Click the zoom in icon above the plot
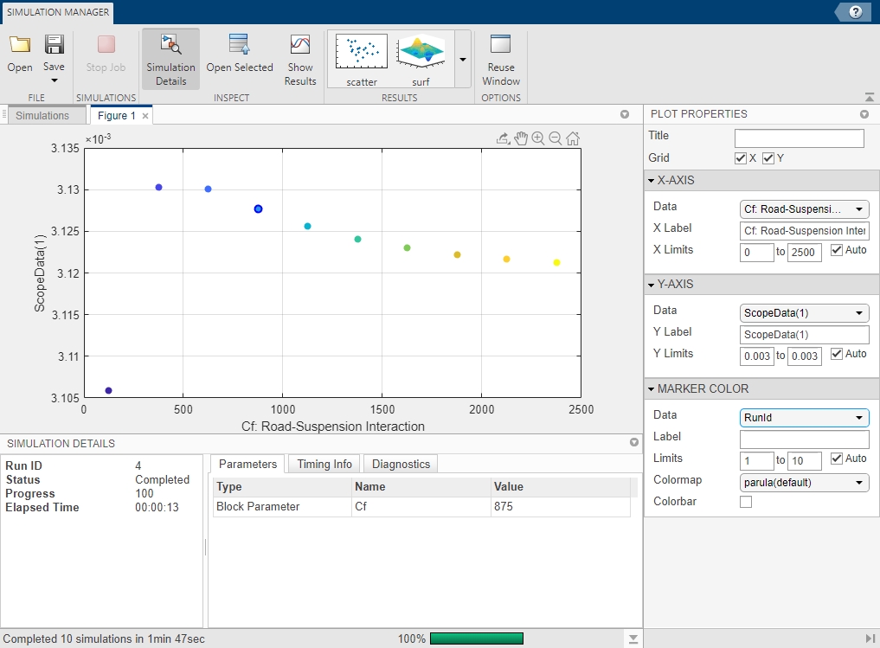The height and width of the screenshot is (648, 880). 538,138
